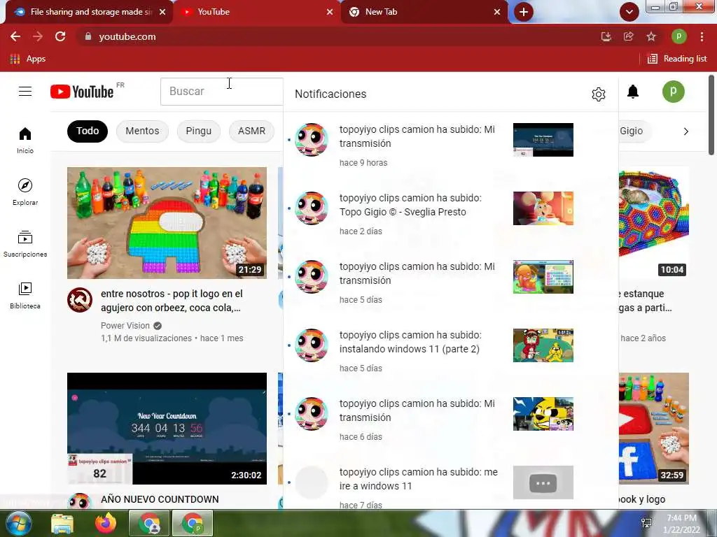Click the Buscar search field
The image size is (717, 537).
(222, 92)
